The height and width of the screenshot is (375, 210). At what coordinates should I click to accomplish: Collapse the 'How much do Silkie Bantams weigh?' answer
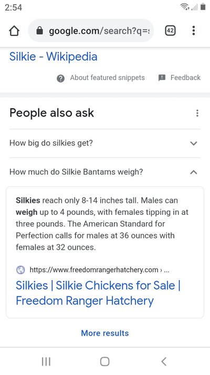pos(194,172)
